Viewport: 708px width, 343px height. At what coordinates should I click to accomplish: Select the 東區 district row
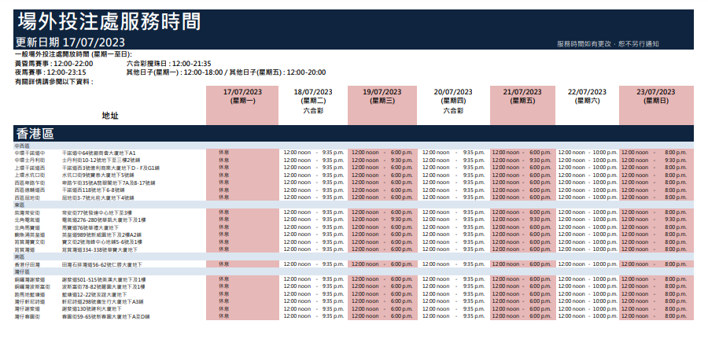point(19,205)
